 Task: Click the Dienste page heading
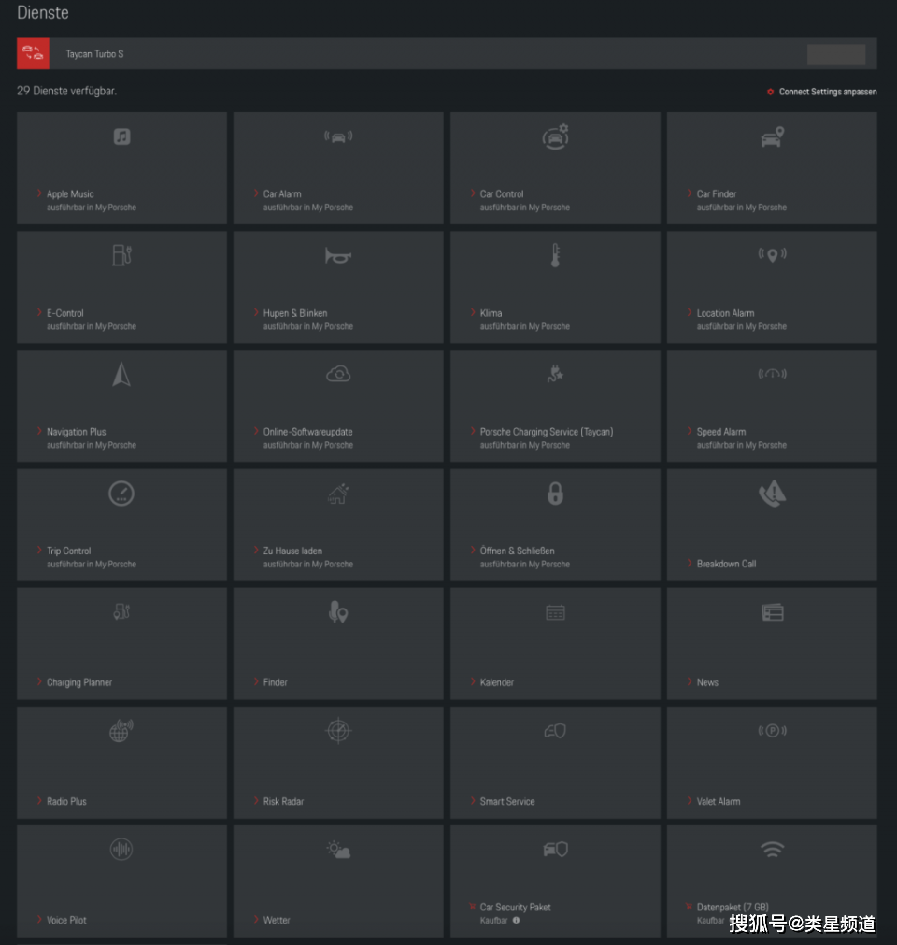(x=43, y=13)
